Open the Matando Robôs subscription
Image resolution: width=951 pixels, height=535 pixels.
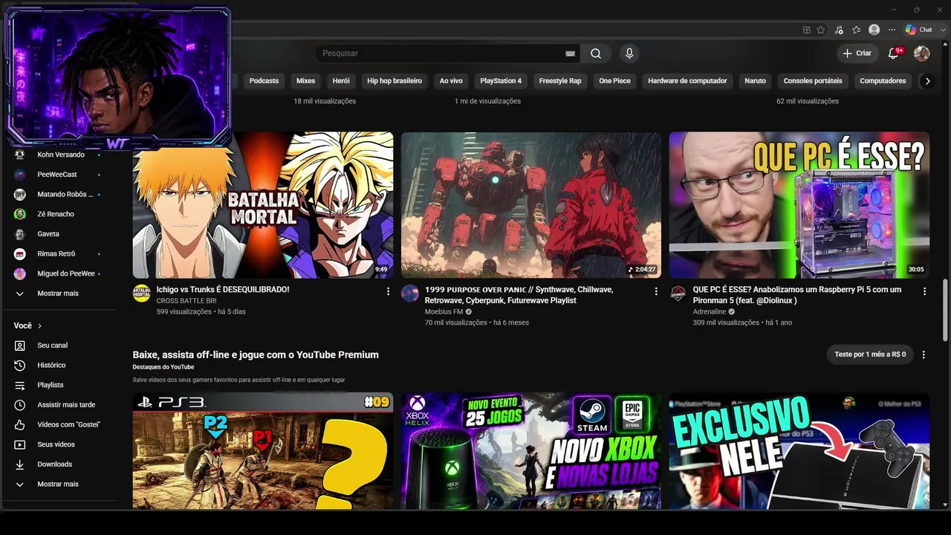coord(58,195)
